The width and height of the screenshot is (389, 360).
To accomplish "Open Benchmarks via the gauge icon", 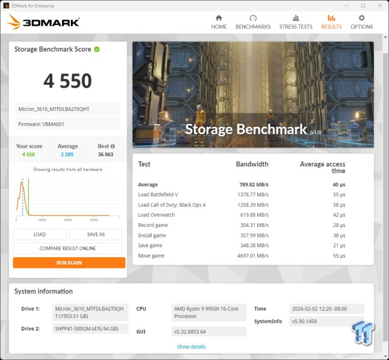I will coord(253,18).
